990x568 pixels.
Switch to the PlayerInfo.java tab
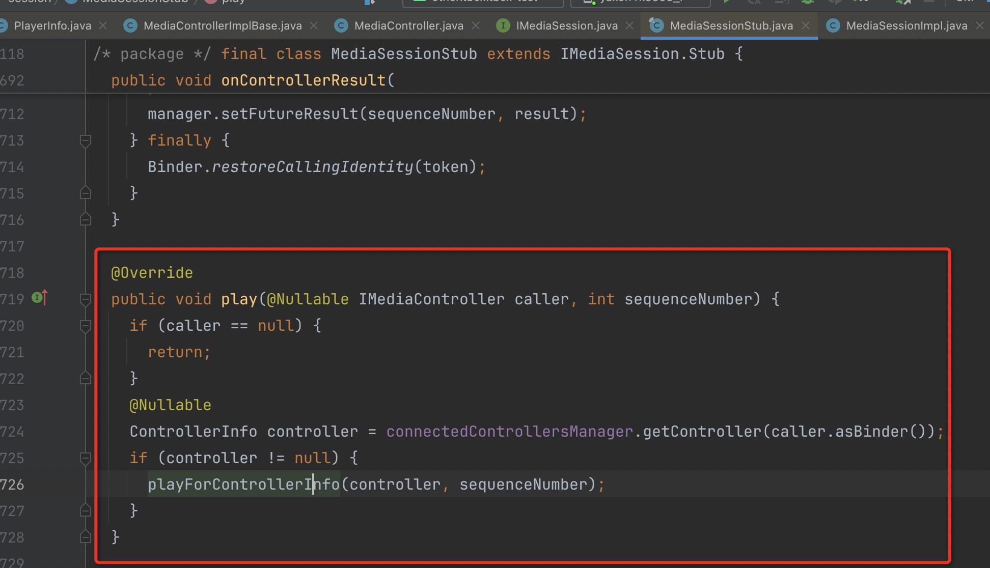(x=52, y=25)
